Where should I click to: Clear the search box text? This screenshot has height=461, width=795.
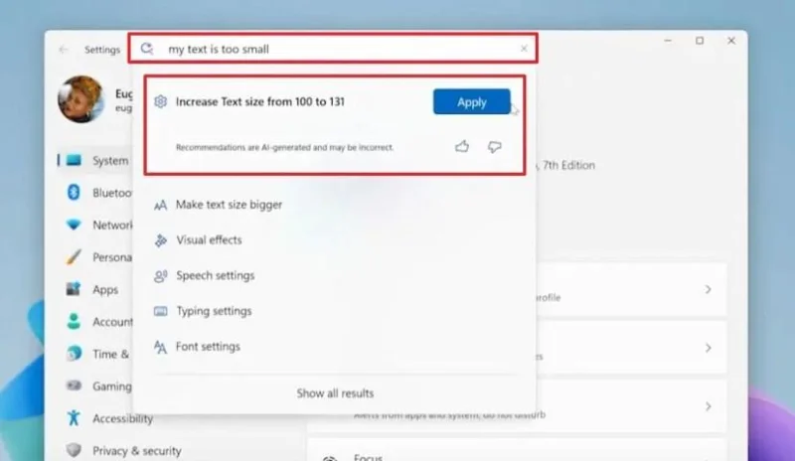(x=524, y=49)
